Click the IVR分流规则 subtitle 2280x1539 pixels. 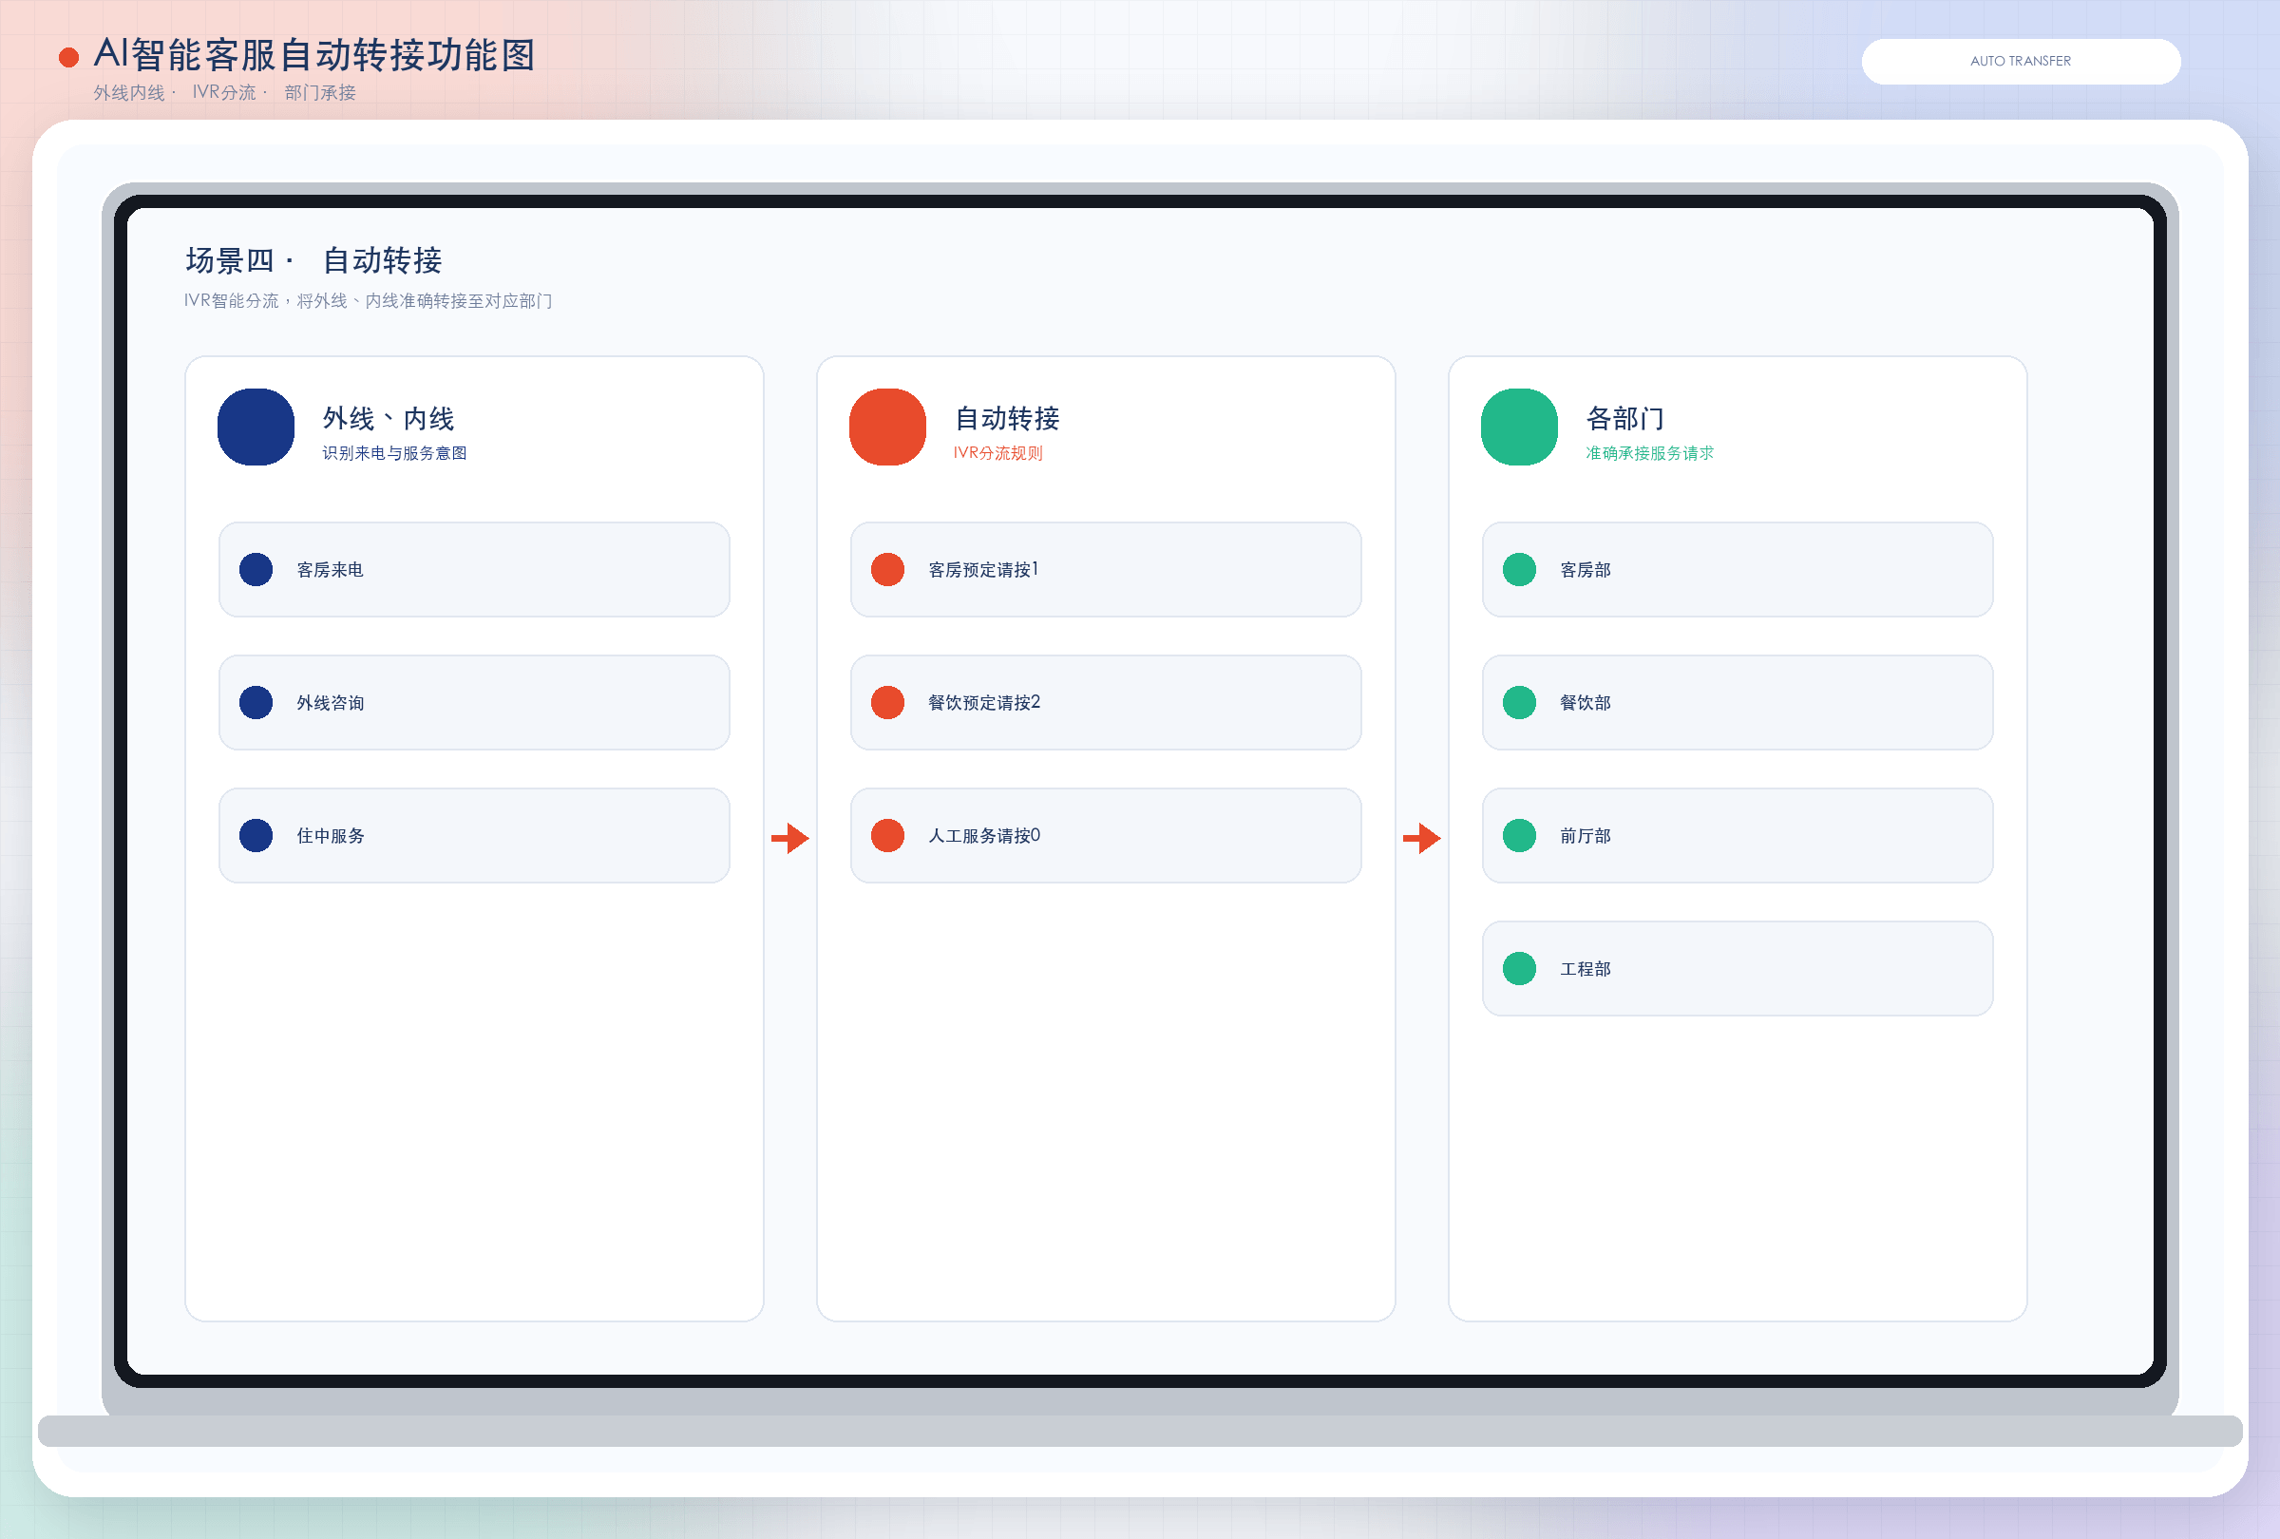(x=997, y=453)
